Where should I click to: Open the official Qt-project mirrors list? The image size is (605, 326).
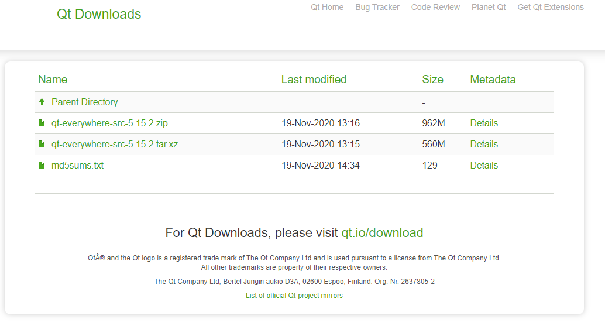click(294, 296)
